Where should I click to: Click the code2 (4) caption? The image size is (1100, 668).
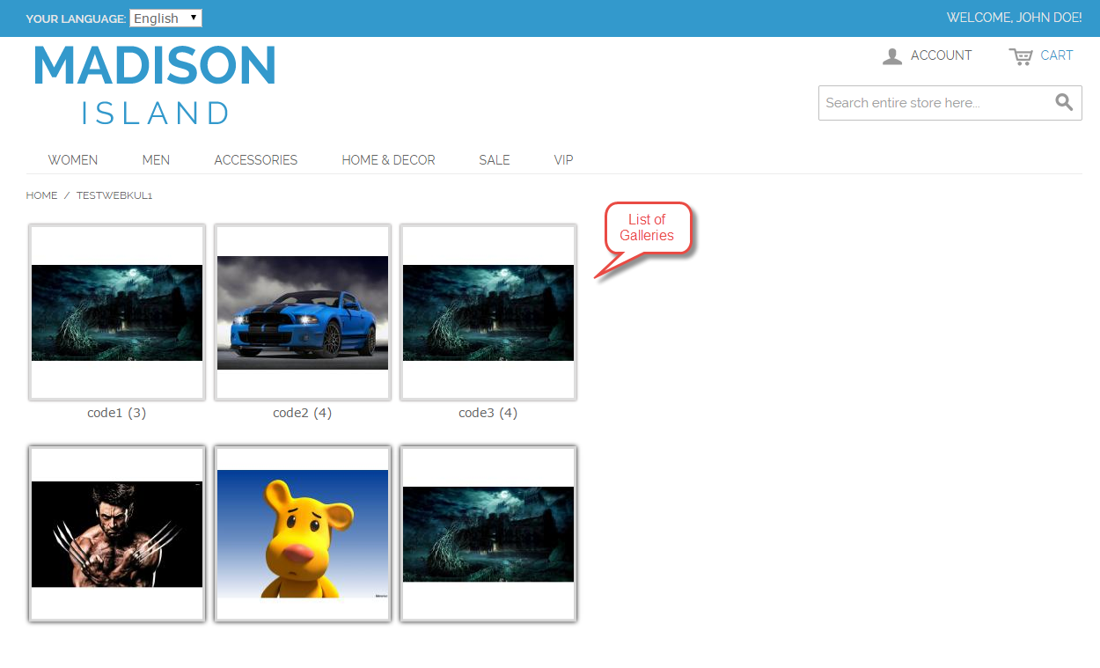[303, 413]
